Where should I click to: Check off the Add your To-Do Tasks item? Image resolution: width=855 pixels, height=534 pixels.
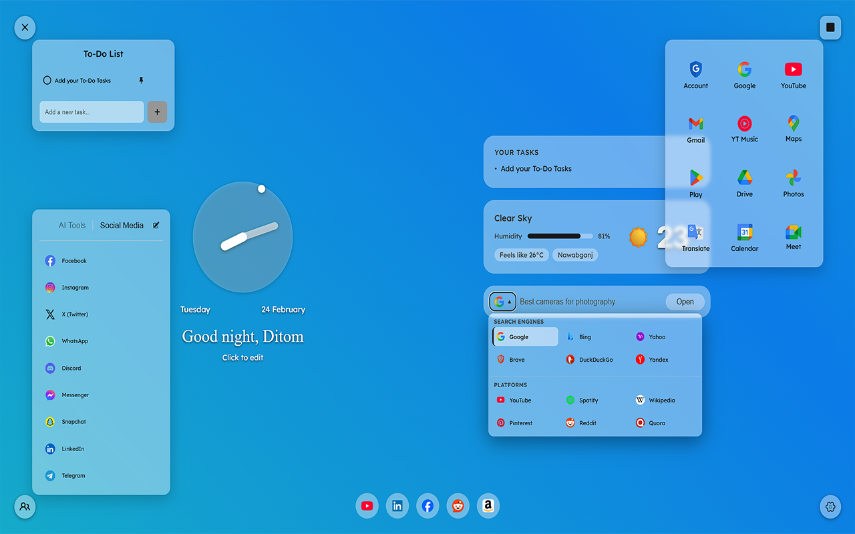tap(47, 80)
